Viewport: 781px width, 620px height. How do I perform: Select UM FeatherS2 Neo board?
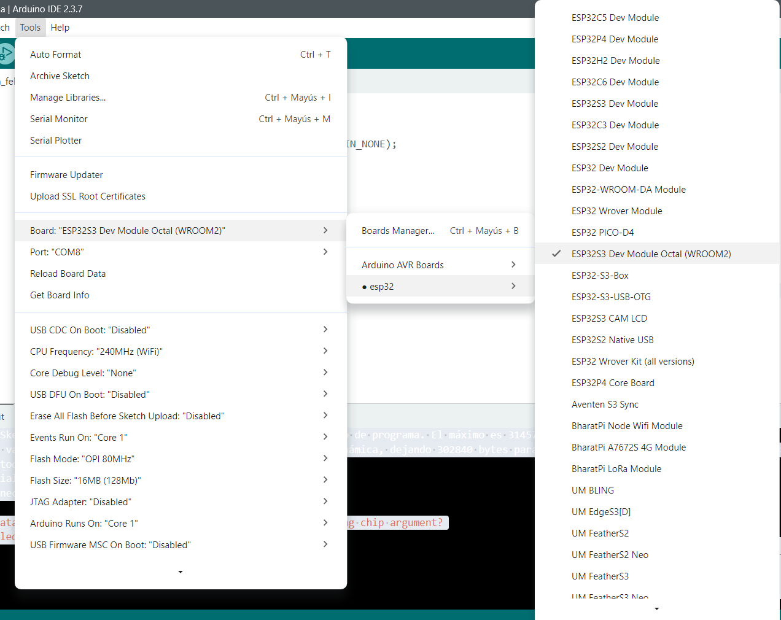coord(658,555)
